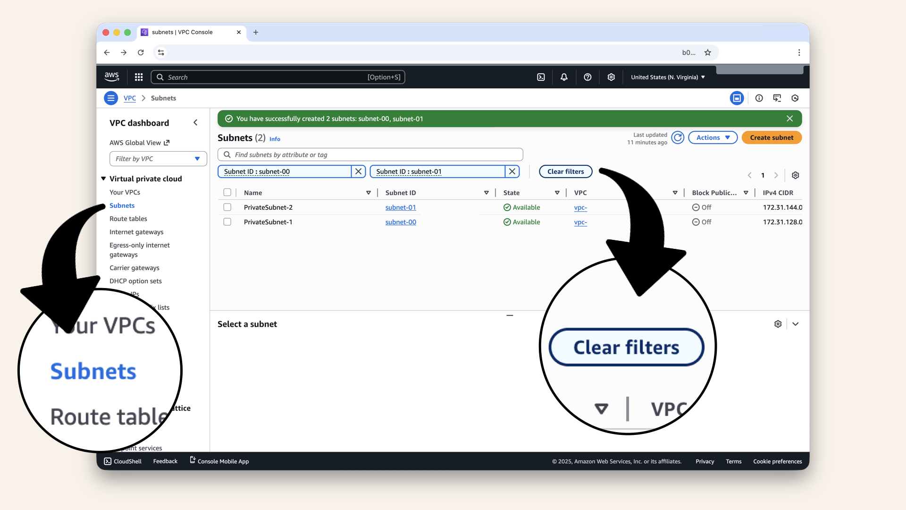Image resolution: width=906 pixels, height=510 pixels.
Task: Open the split panel info icon near breadcrumb
Action: pos(759,98)
